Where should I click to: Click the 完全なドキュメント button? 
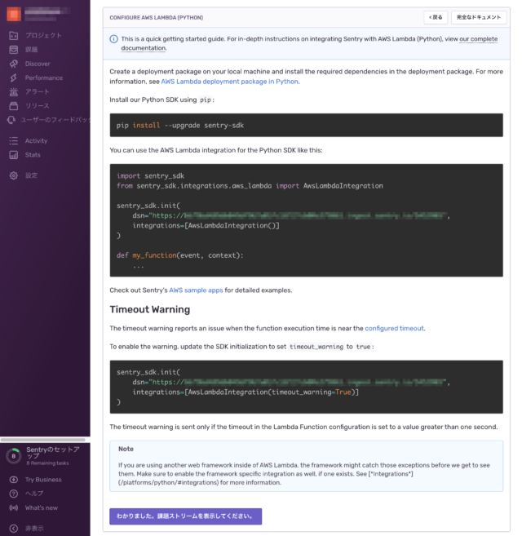point(478,17)
